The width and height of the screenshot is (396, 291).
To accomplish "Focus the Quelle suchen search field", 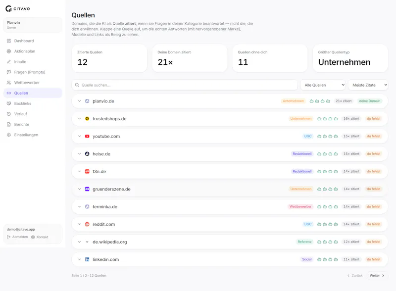I will [185, 85].
